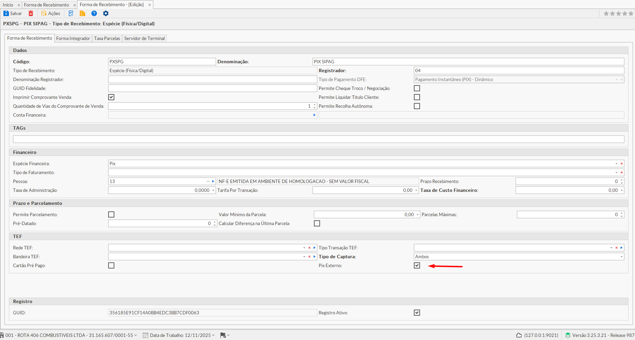Uncheck the Pix Externo checkbox

click(x=417, y=265)
